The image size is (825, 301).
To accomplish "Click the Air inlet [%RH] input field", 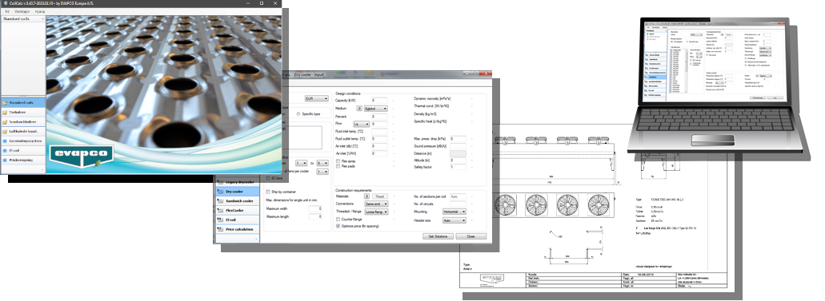I will pos(378,153).
